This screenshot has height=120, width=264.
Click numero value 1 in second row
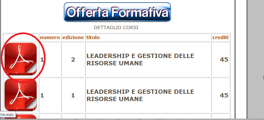coord(42,95)
